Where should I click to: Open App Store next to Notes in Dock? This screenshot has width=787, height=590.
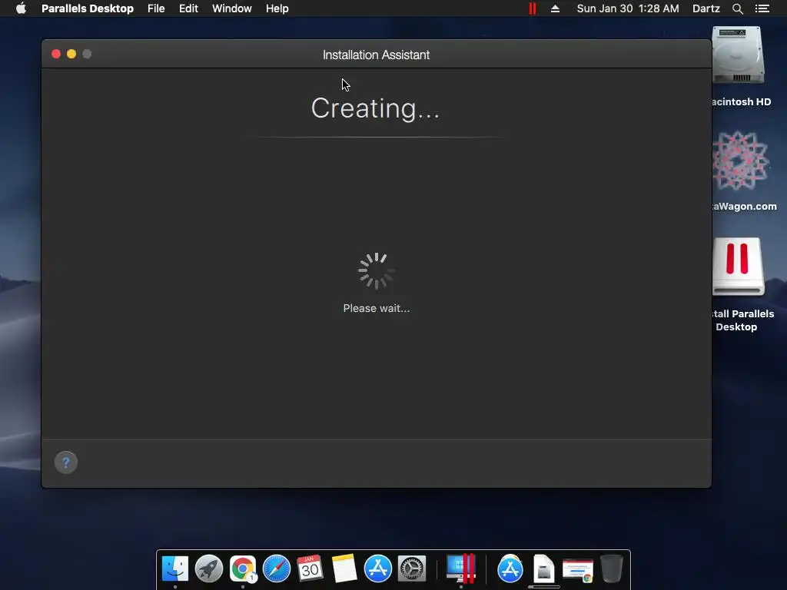pos(378,568)
